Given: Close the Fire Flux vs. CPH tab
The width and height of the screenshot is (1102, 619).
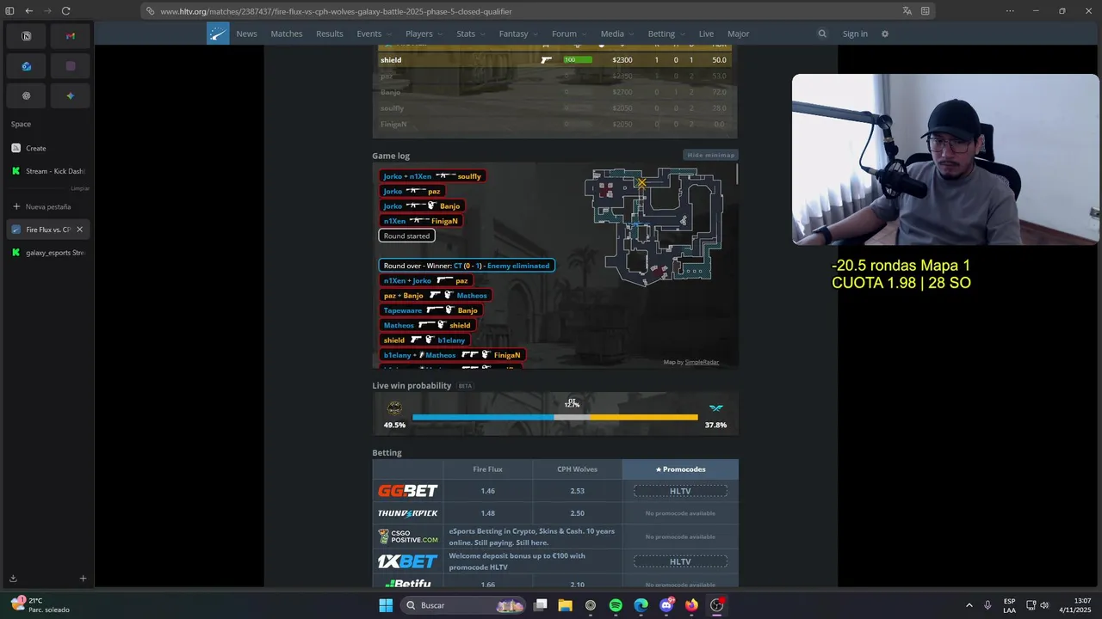Looking at the screenshot, I should click(x=79, y=230).
